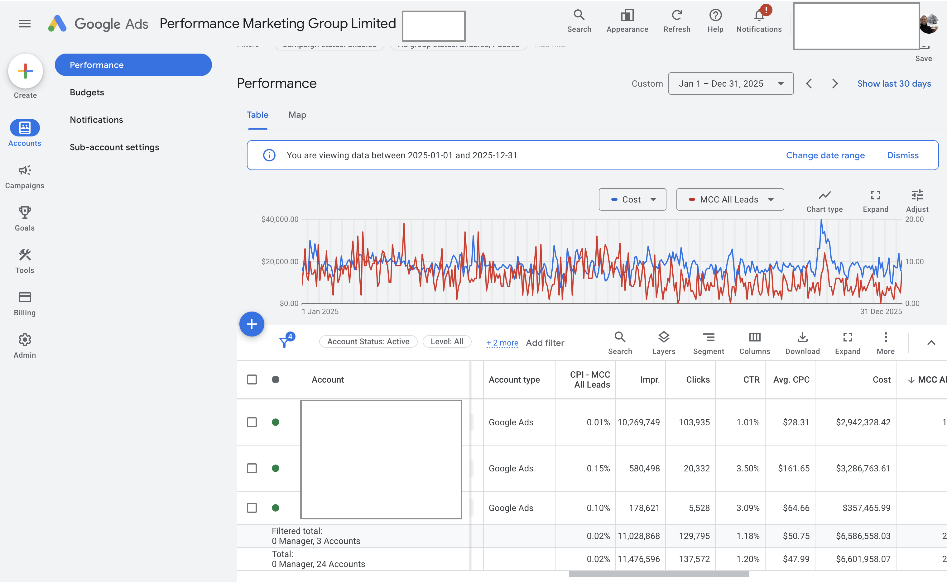Open Appearance settings

[627, 21]
